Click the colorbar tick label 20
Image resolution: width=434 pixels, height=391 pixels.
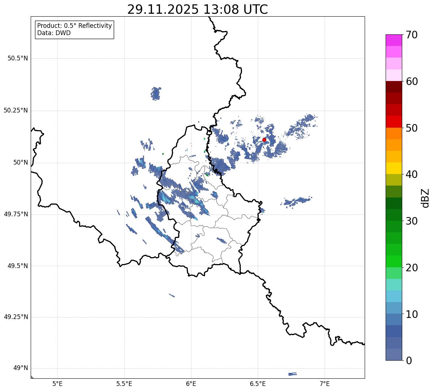click(412, 268)
